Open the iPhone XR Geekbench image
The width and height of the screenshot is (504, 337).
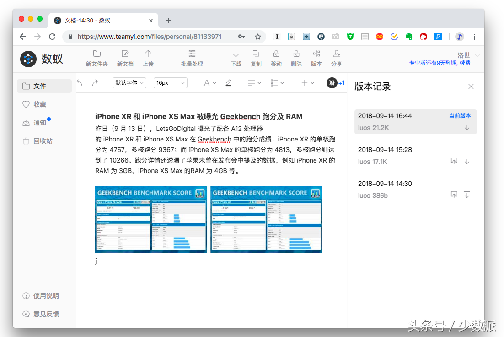(x=267, y=219)
